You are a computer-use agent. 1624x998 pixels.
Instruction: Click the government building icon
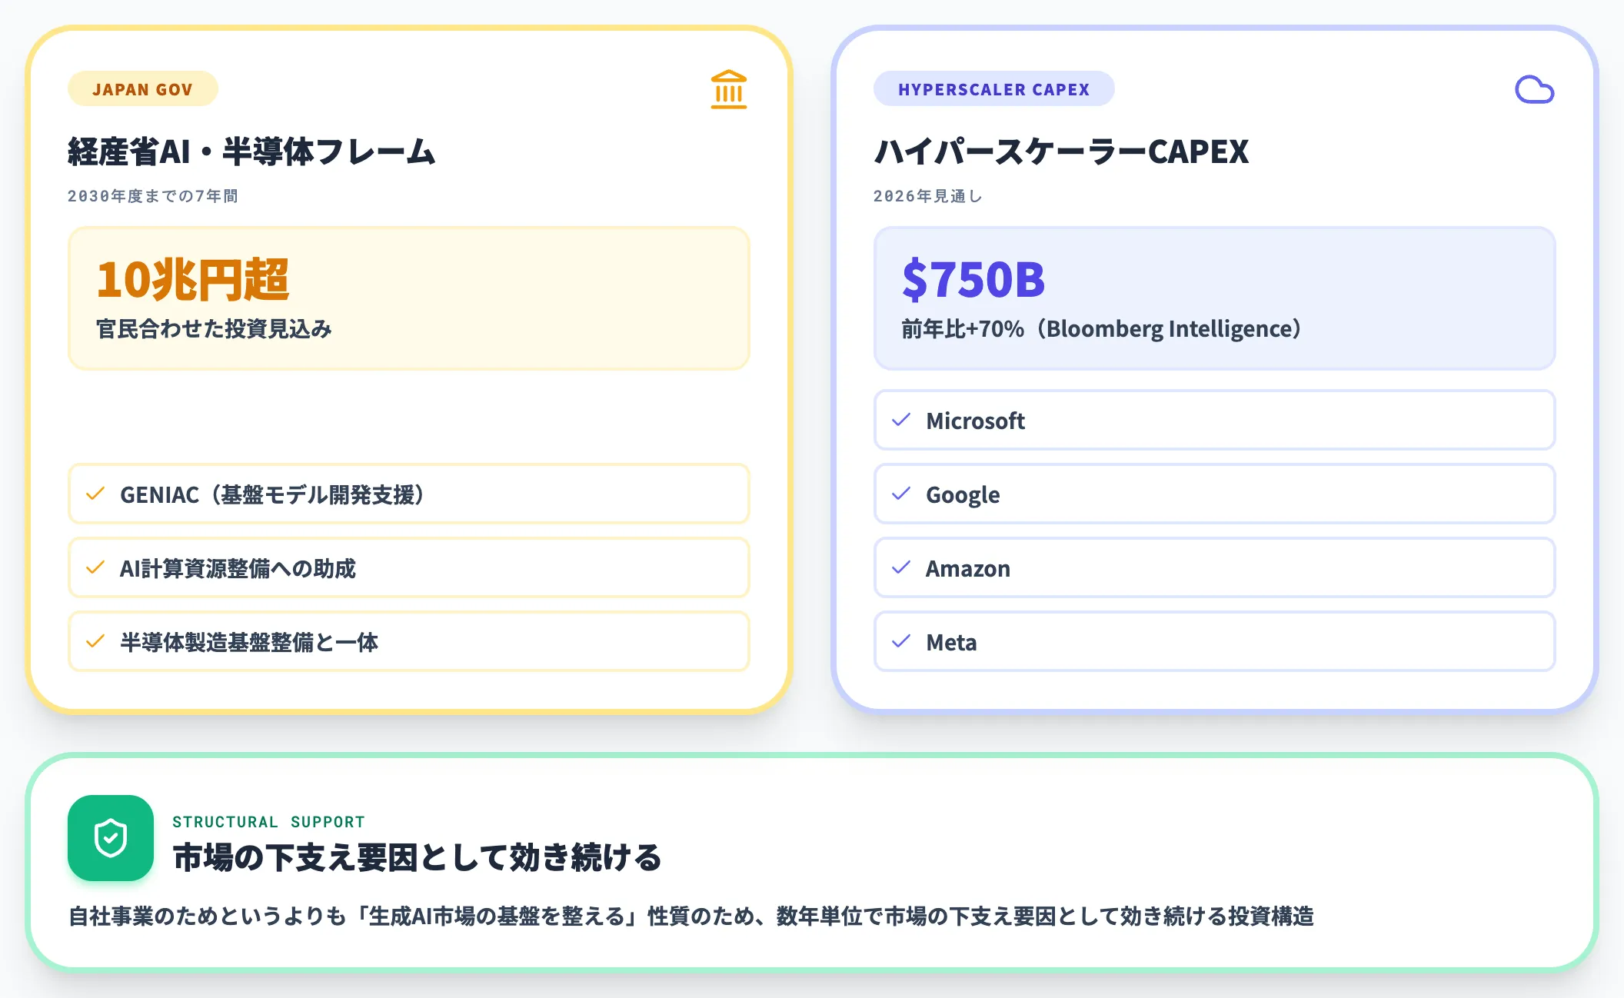click(x=729, y=89)
